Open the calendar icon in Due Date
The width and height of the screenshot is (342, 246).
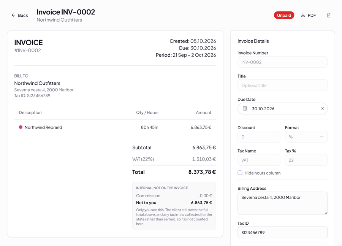point(245,108)
